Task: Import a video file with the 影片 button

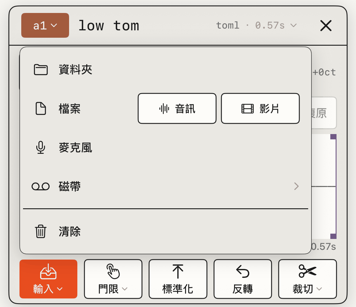Action: 260,108
